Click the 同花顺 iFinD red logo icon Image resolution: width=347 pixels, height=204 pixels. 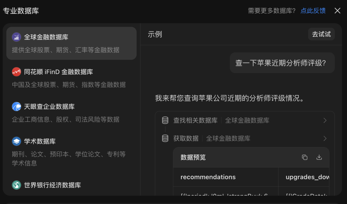click(x=16, y=72)
